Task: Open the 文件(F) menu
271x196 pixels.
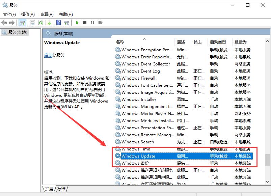Action: [9, 14]
